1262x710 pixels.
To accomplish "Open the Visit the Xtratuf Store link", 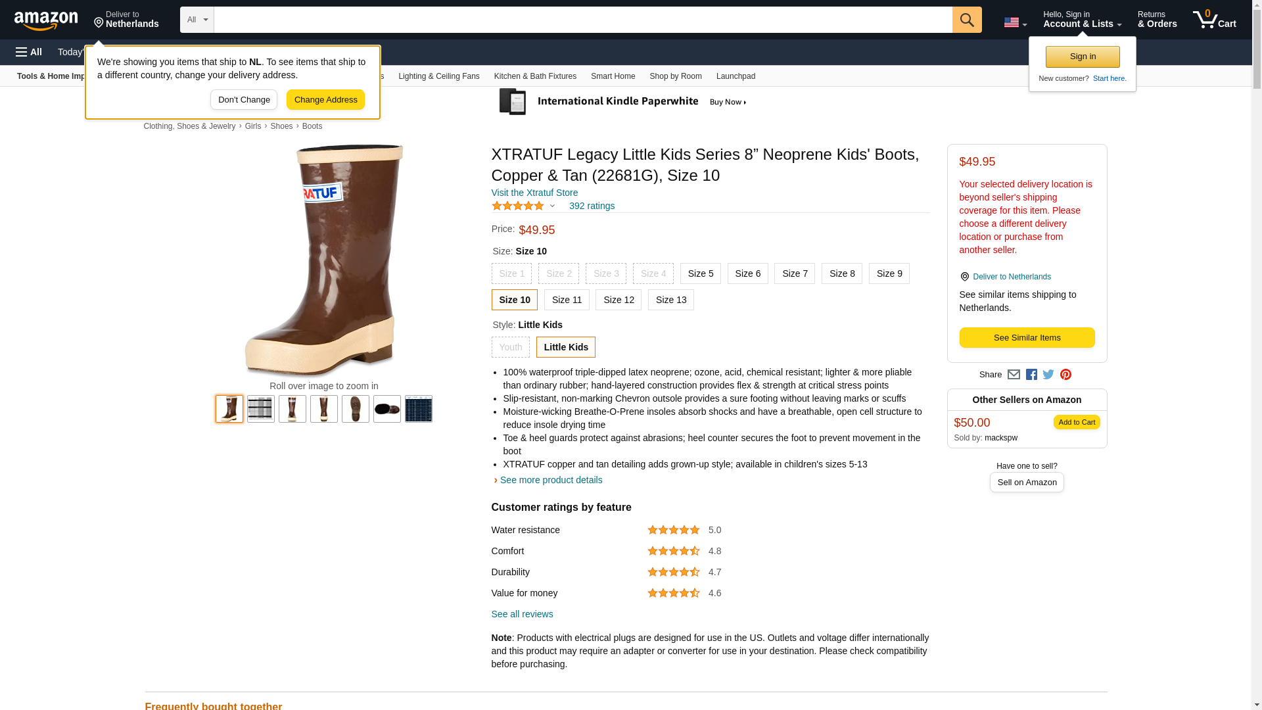I will 534,193.
